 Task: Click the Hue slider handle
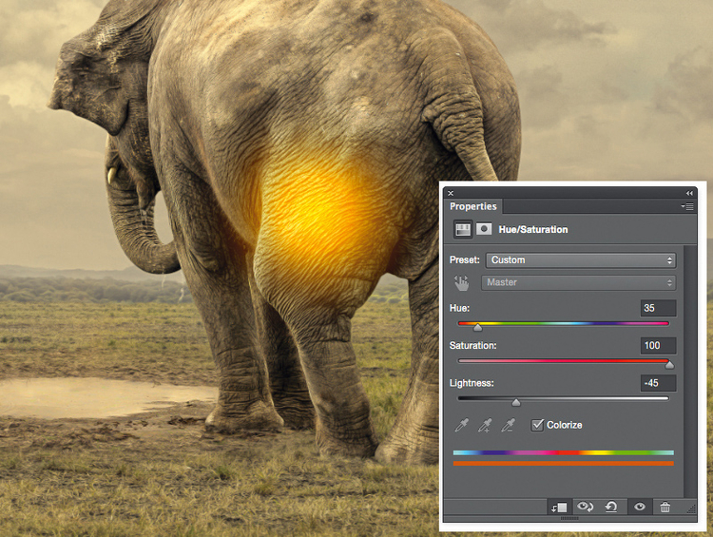(x=477, y=327)
